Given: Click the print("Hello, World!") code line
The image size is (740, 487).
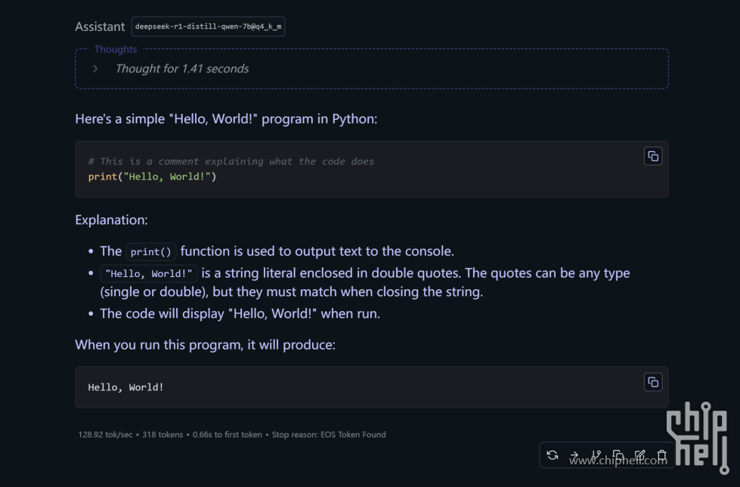Looking at the screenshot, I should click(x=152, y=177).
